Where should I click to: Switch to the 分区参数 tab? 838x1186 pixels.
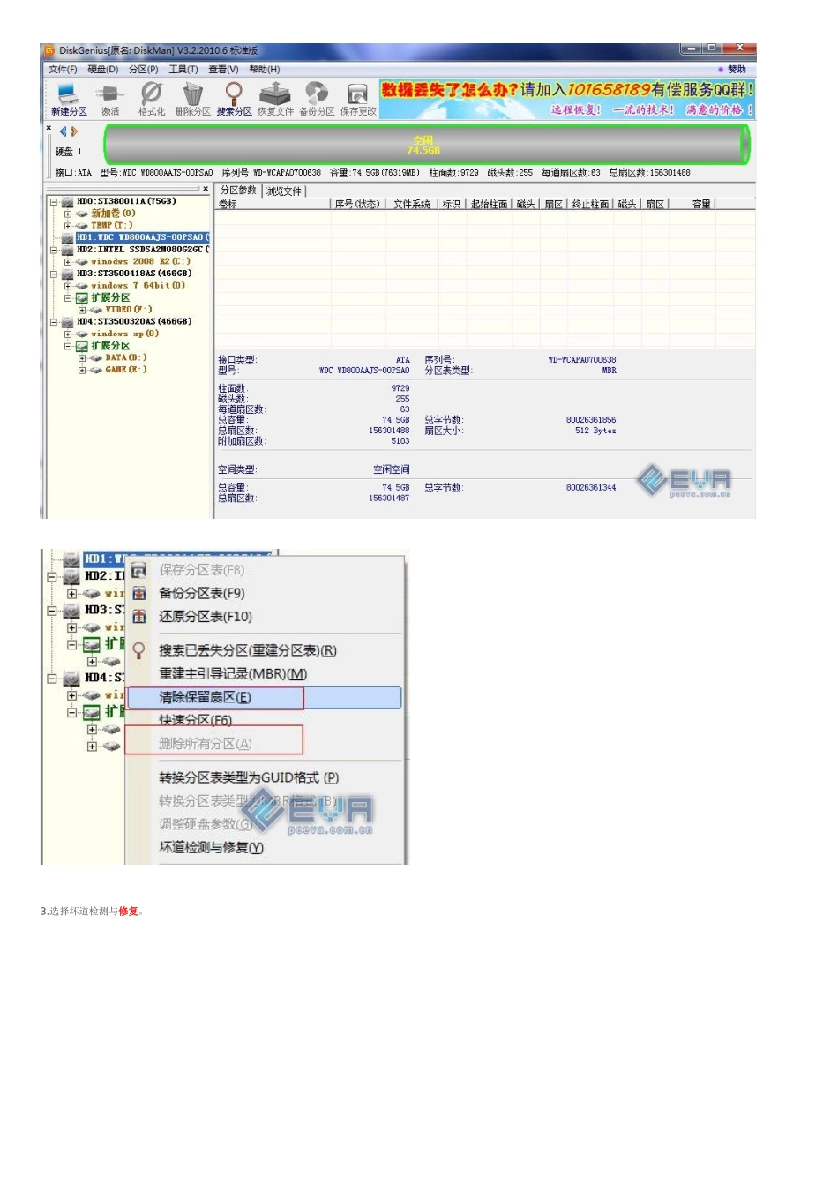pyautogui.click(x=238, y=191)
